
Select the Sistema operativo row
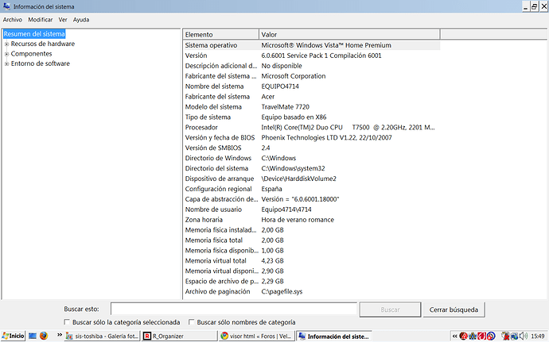(312, 45)
